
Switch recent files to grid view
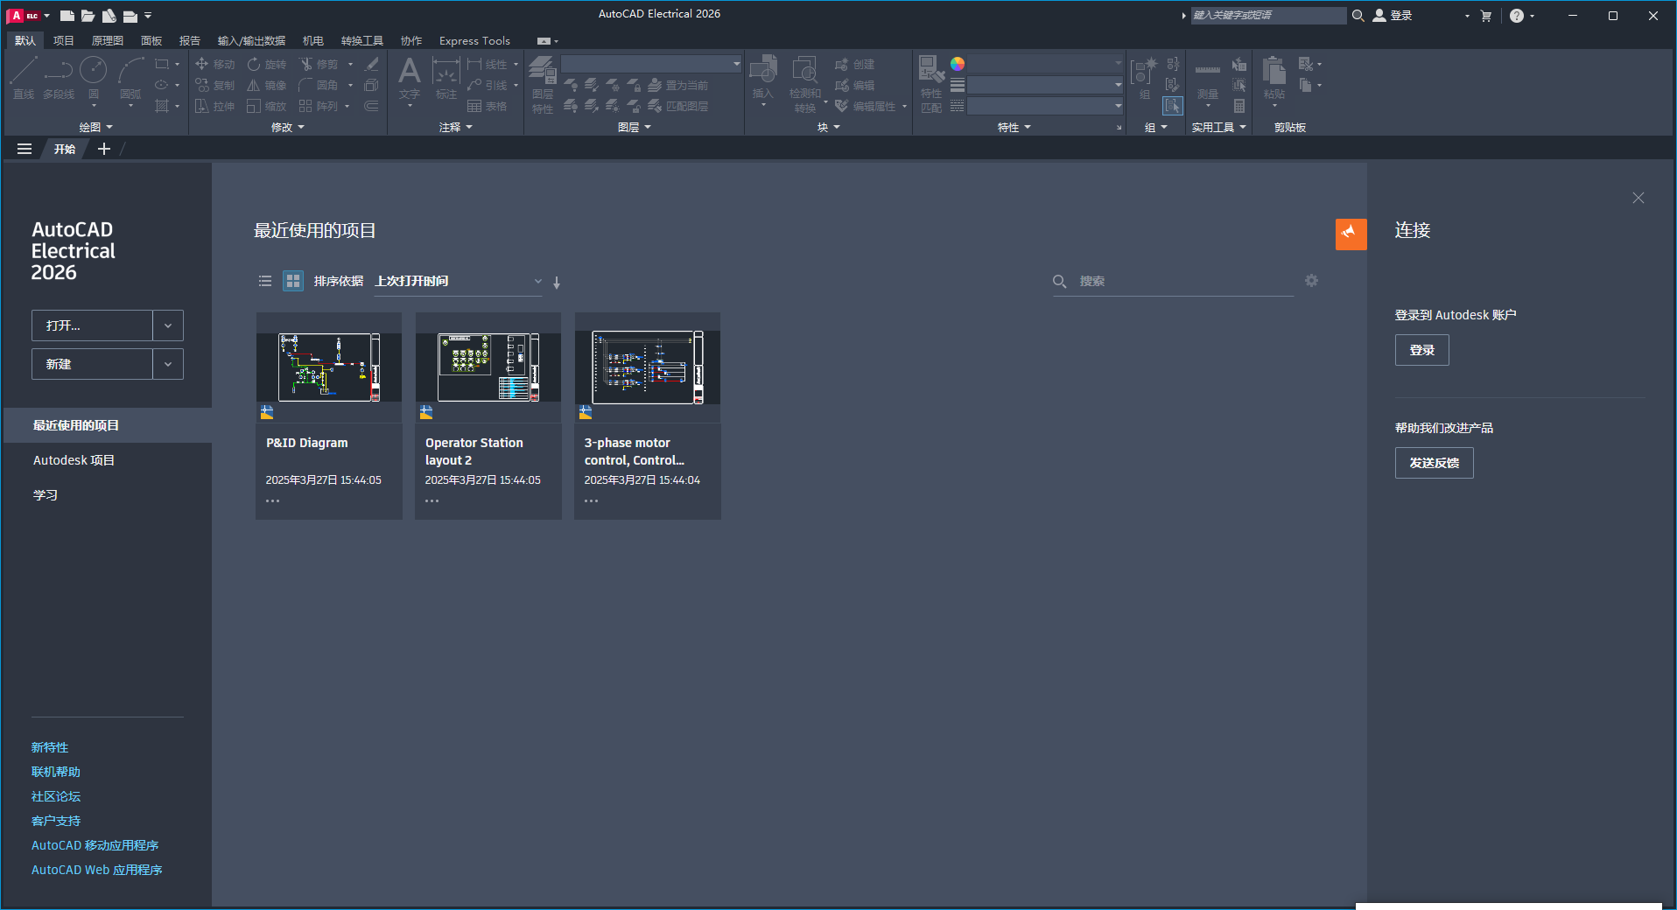[292, 281]
